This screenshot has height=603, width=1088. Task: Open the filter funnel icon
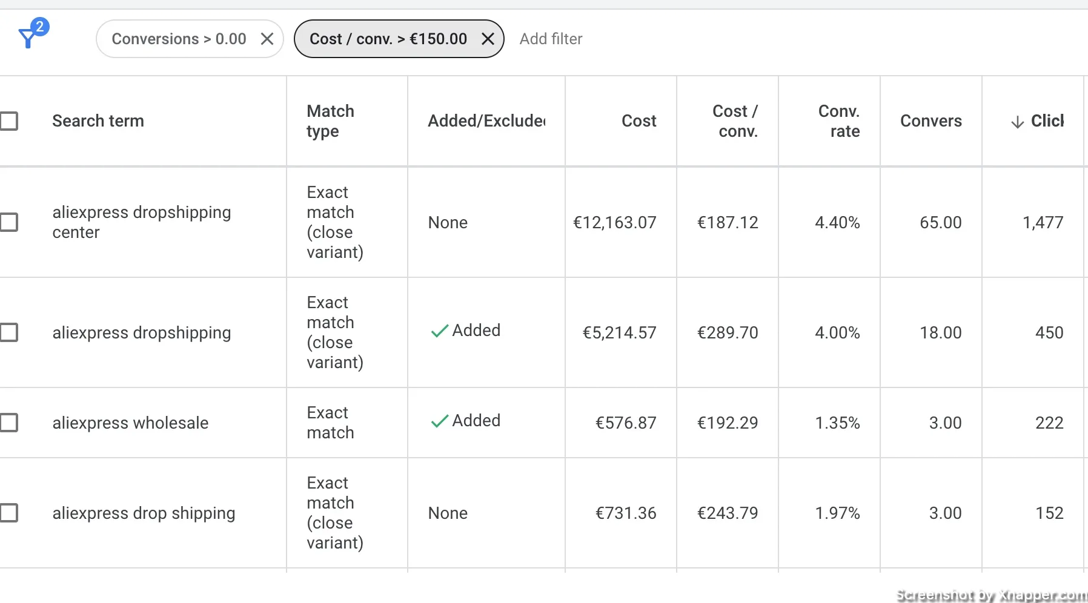(33, 34)
